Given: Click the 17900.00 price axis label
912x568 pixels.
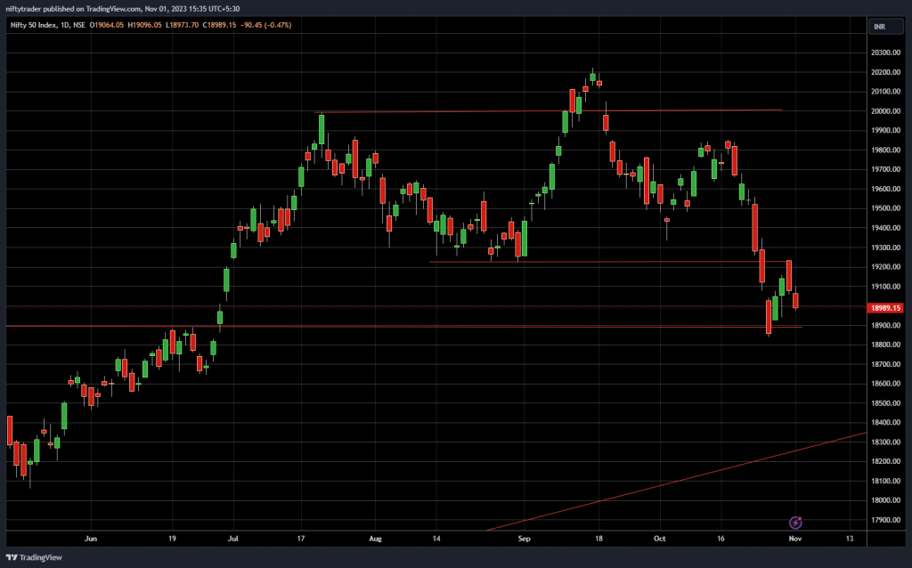Looking at the screenshot, I should pyautogui.click(x=887, y=520).
